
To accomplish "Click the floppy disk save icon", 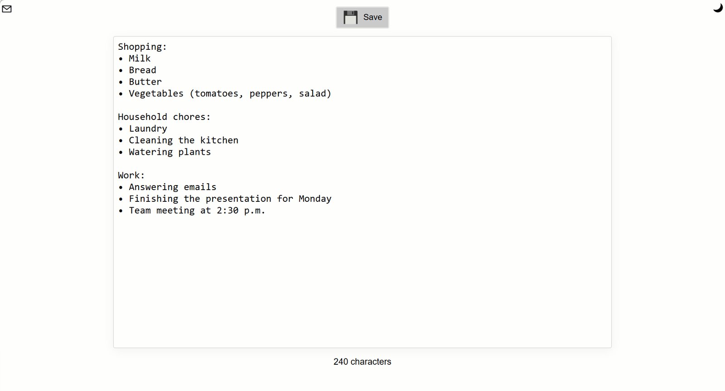I will coord(350,18).
